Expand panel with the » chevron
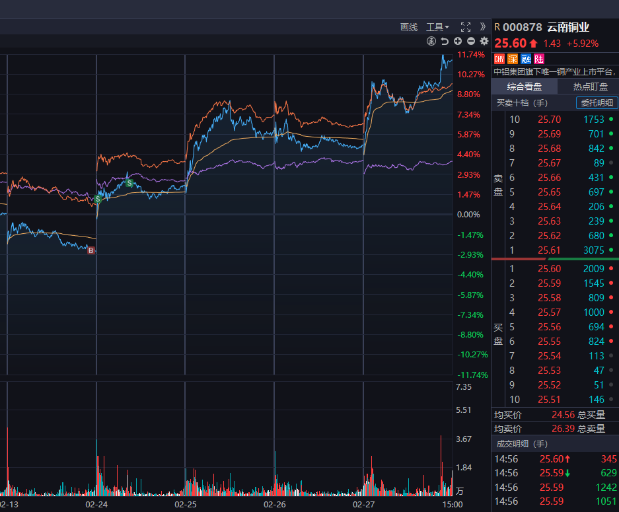The image size is (619, 512). pyautogui.click(x=483, y=27)
